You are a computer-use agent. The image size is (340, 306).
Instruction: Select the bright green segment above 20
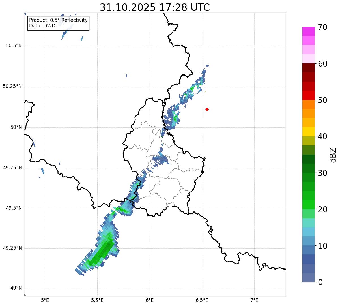(x=309, y=205)
